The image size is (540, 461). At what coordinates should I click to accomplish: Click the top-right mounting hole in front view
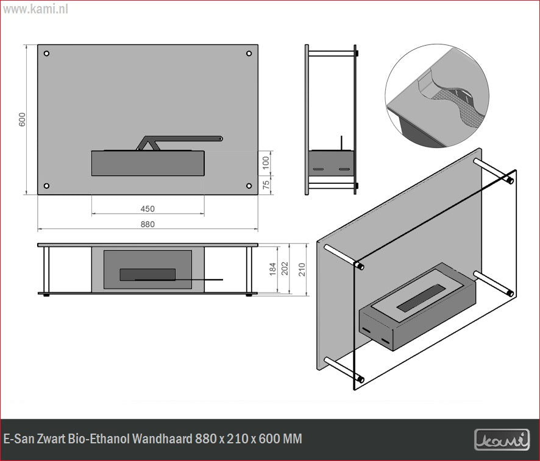click(249, 54)
